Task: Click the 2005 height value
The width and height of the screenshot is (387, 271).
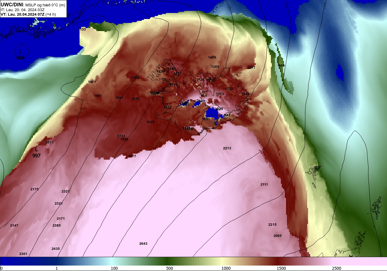Action: 278,236
